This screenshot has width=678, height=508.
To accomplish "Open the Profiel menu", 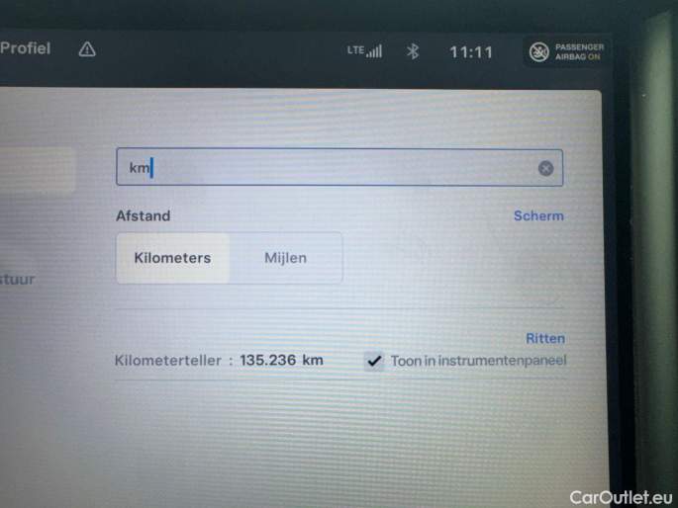I will coord(25,47).
